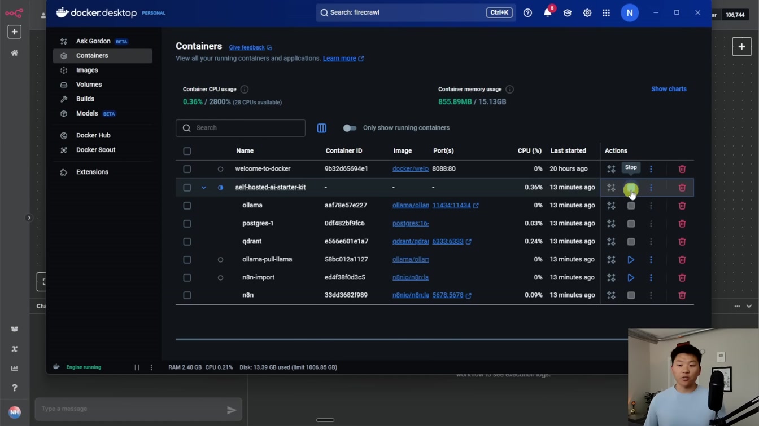Viewport: 759px width, 426px height.
Task: Open Ask Gordon in sidebar
Action: click(x=102, y=41)
